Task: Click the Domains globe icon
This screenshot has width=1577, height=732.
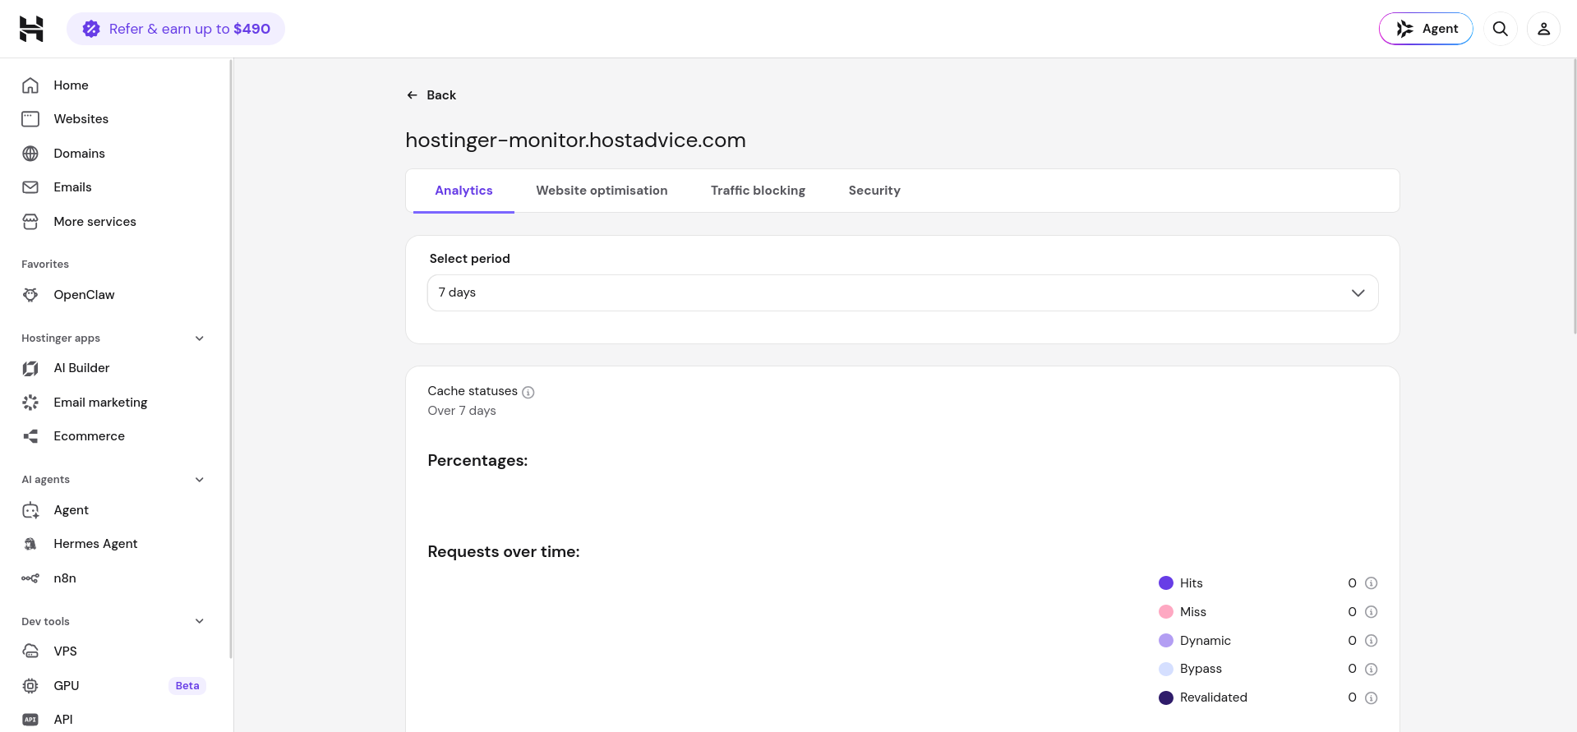Action: (x=30, y=154)
